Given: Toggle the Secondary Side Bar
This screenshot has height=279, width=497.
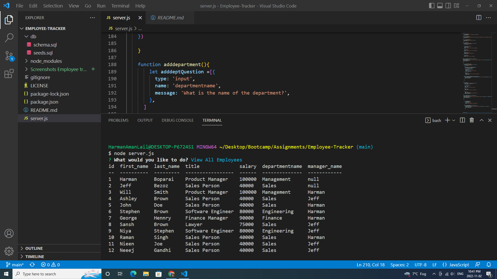Looking at the screenshot, I should 448,5.
